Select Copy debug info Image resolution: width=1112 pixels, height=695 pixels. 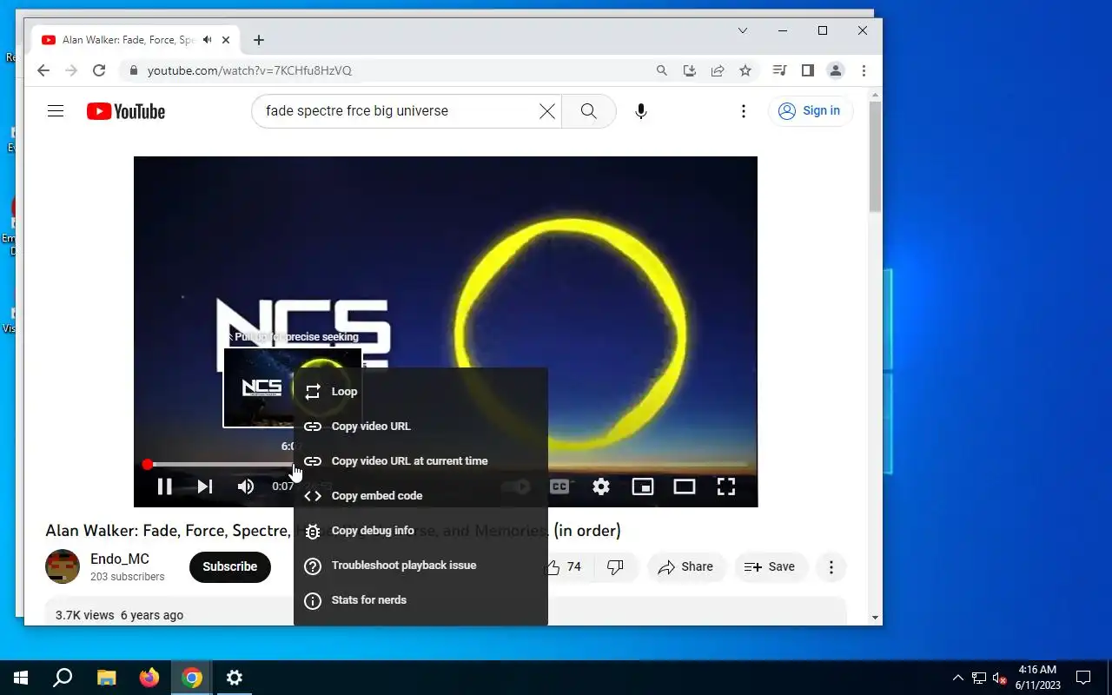(420, 530)
